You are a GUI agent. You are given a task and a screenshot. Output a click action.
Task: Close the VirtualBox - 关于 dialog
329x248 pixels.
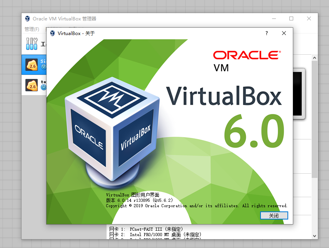(284, 33)
